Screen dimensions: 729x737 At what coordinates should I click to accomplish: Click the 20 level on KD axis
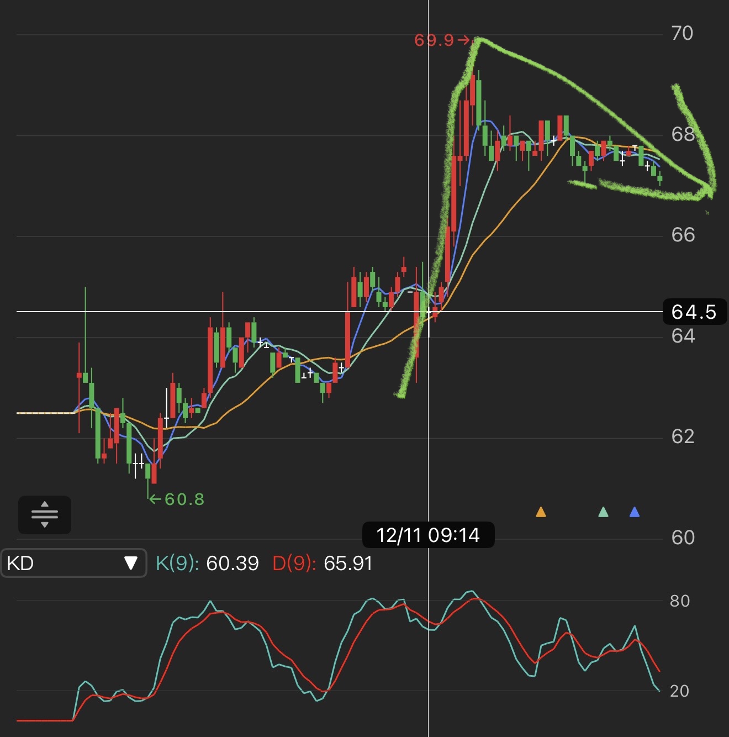(679, 691)
